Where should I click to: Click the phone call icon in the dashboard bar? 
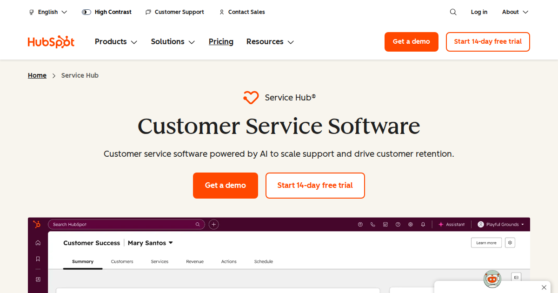point(372,224)
